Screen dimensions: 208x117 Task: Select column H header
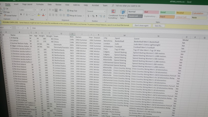pos(72,34)
